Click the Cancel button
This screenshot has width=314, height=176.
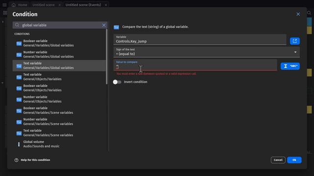[278, 160]
